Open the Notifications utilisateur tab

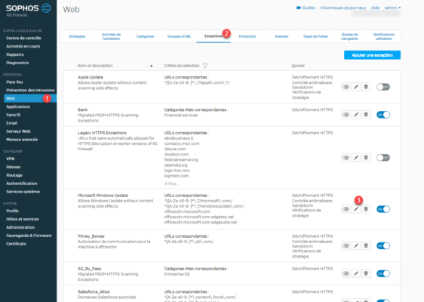coord(384,36)
